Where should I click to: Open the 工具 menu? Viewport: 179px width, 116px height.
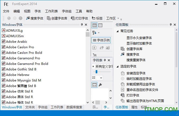pos(79,11)
